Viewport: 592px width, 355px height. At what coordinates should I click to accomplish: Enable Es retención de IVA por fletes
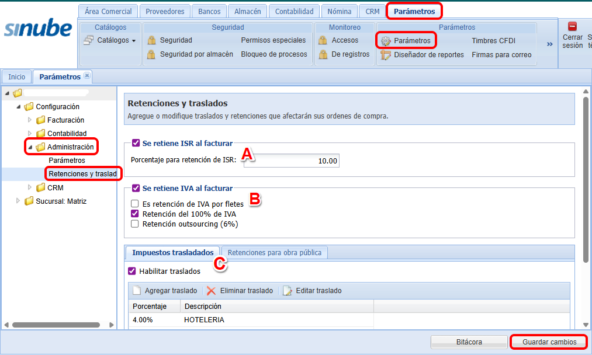(x=135, y=204)
